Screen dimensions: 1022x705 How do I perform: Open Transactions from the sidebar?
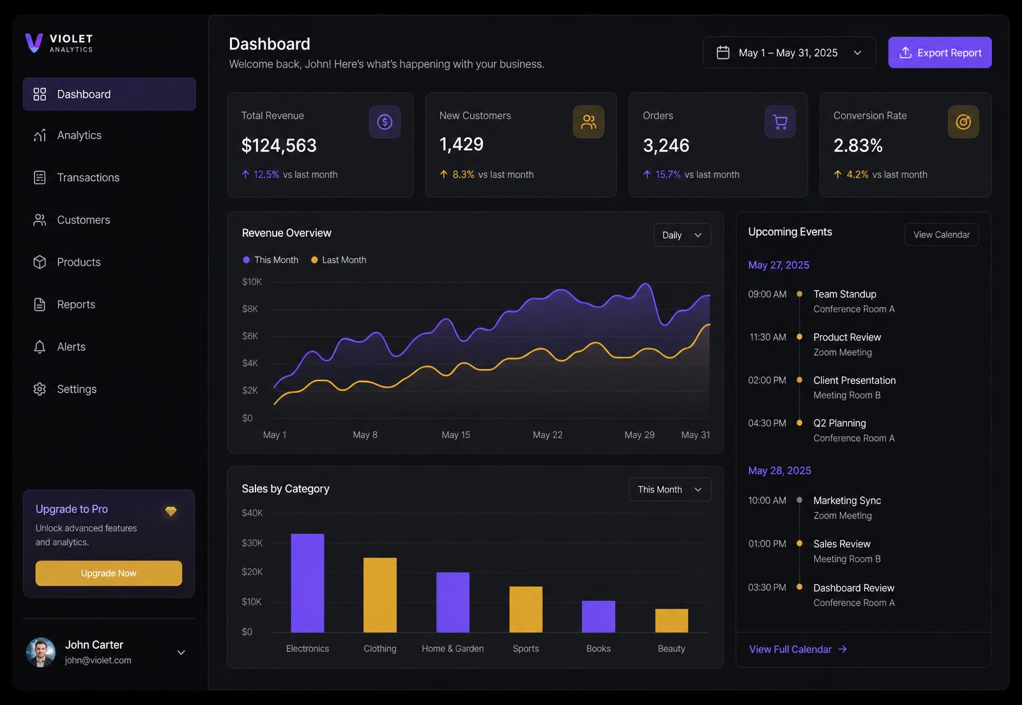pos(109,178)
